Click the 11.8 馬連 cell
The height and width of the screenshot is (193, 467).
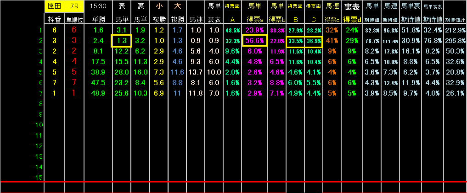click(196, 93)
